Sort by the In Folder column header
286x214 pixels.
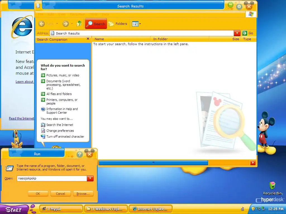pyautogui.click(x=180, y=39)
